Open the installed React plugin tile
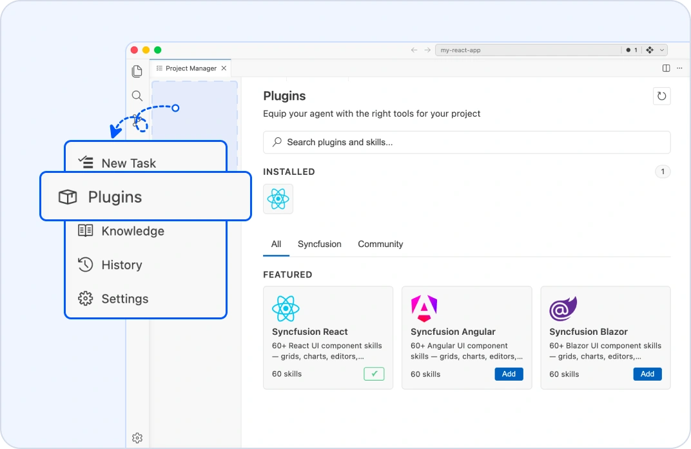This screenshot has width=691, height=449. pyautogui.click(x=278, y=199)
